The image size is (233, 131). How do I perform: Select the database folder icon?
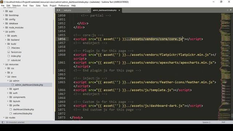7,23
